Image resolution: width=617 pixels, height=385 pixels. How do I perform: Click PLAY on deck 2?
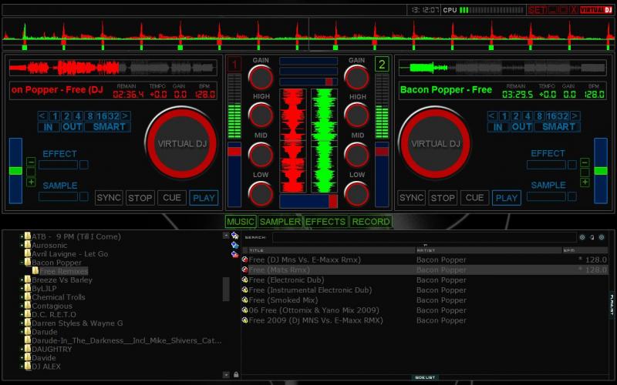click(x=507, y=198)
